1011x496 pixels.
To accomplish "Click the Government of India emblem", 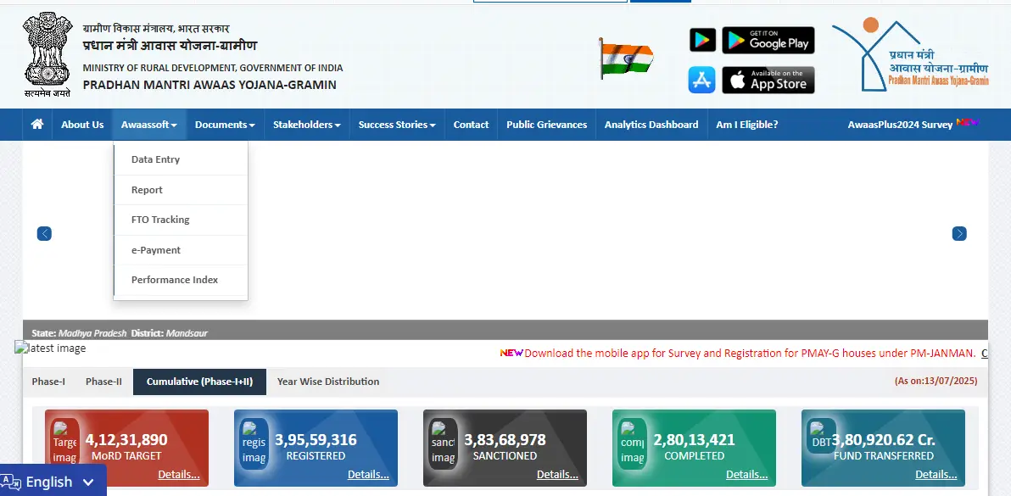I will (47, 55).
